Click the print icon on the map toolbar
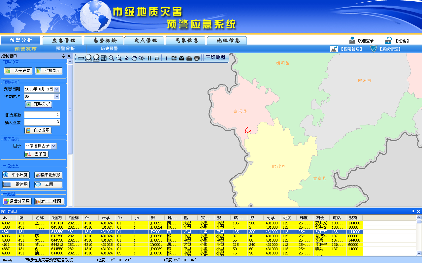 188,58
